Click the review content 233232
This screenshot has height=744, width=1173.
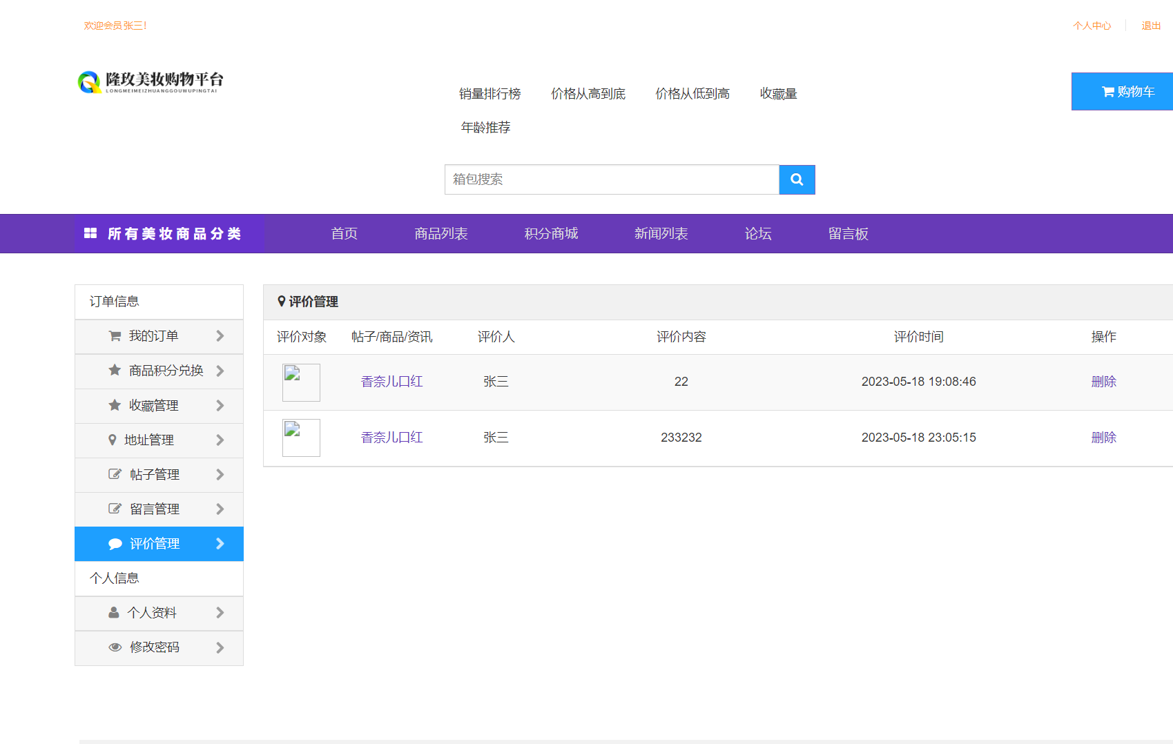(x=681, y=438)
